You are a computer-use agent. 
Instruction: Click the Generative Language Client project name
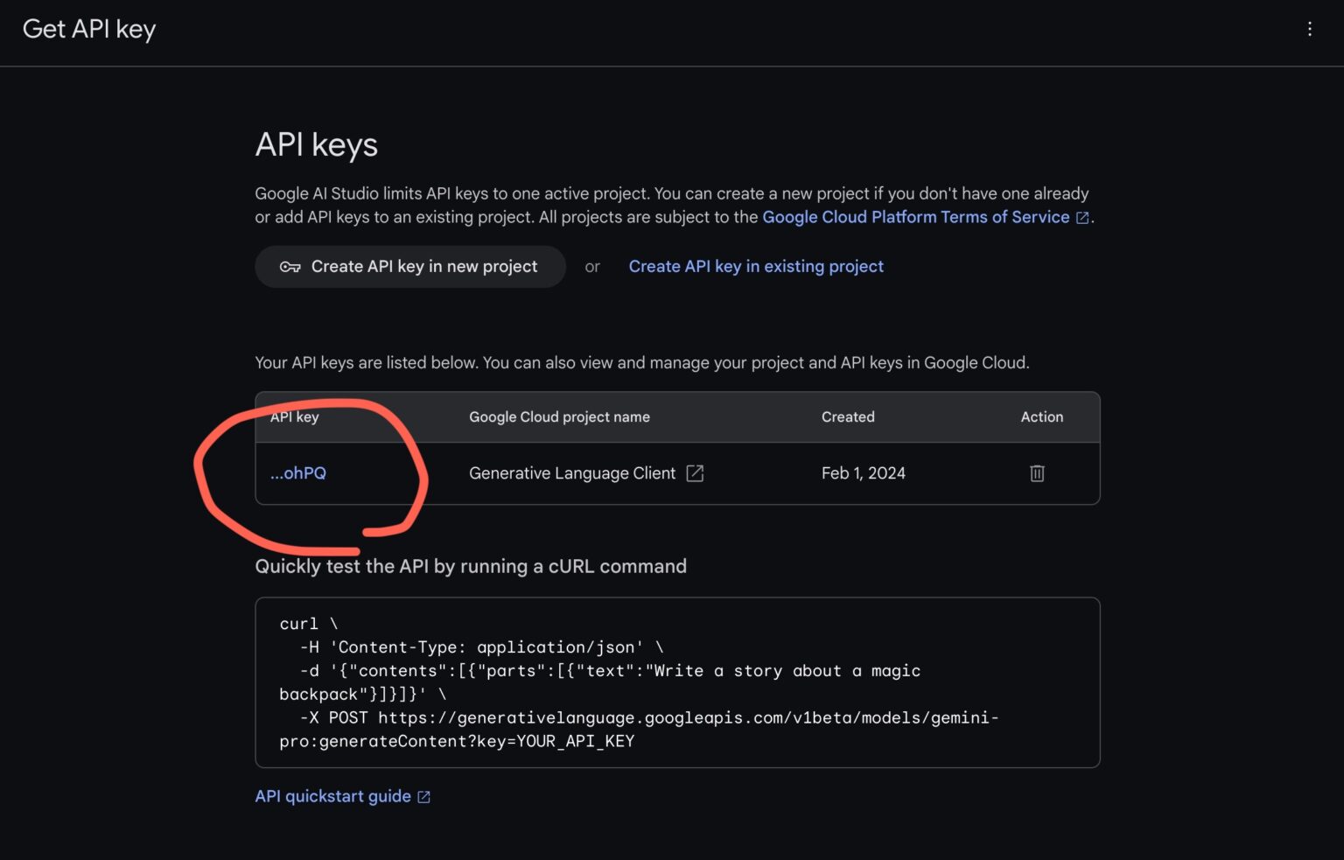571,472
